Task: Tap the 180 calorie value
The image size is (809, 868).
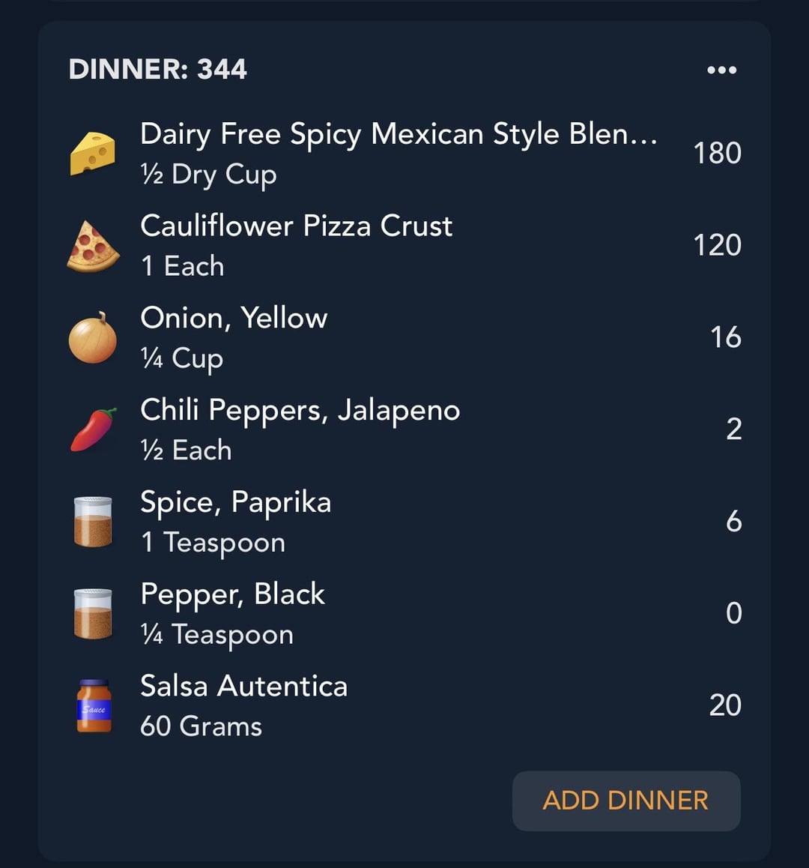Action: 717,154
